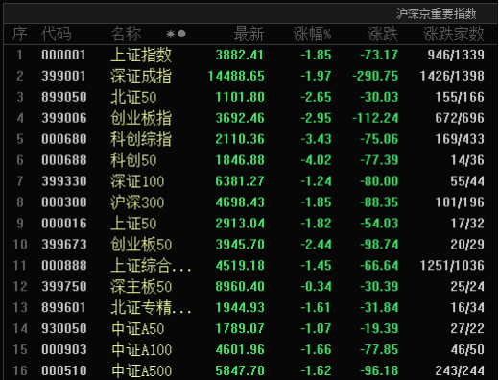Select the 深主板50 row name

click(x=141, y=286)
